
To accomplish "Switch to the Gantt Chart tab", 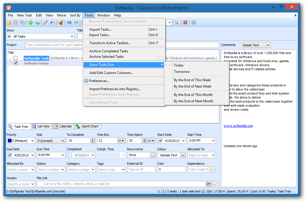I will [x=88, y=126].
